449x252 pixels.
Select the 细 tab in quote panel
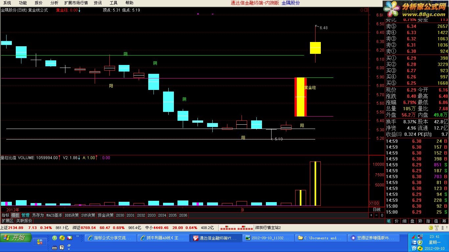[405, 221]
